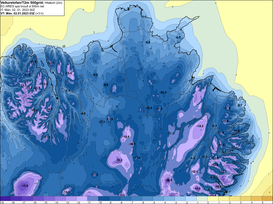Click the -13.5 temperature value
The width and height of the screenshot is (273, 204).
(x=37, y=88)
